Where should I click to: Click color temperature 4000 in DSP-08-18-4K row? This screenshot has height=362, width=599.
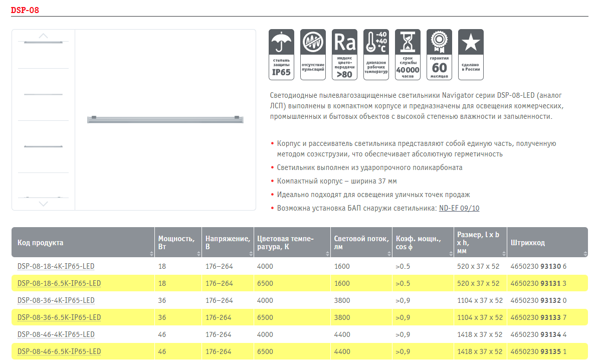(x=265, y=266)
